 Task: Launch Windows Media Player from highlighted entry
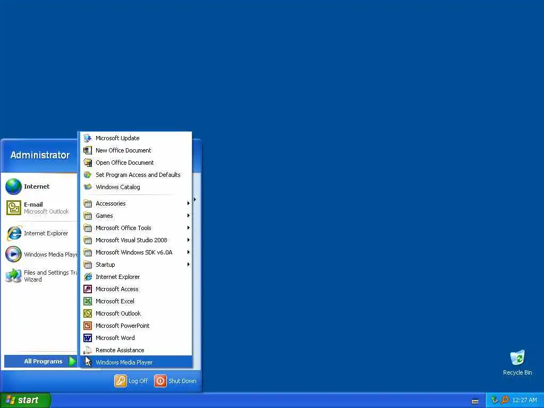coord(136,362)
